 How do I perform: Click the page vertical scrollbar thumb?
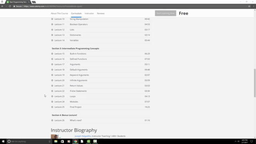click(x=254, y=83)
